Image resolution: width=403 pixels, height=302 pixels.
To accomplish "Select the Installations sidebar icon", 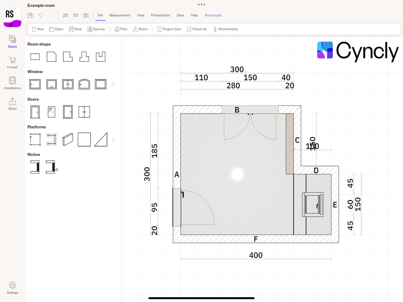I will pos(12,83).
